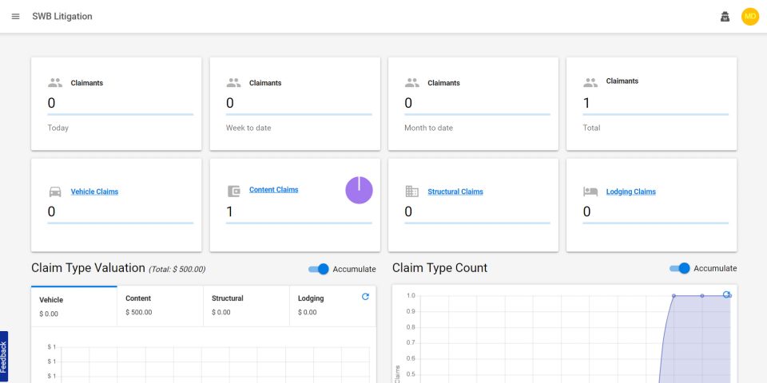Select the Vehicle valuation tab
The height and width of the screenshot is (383, 767).
74,306
